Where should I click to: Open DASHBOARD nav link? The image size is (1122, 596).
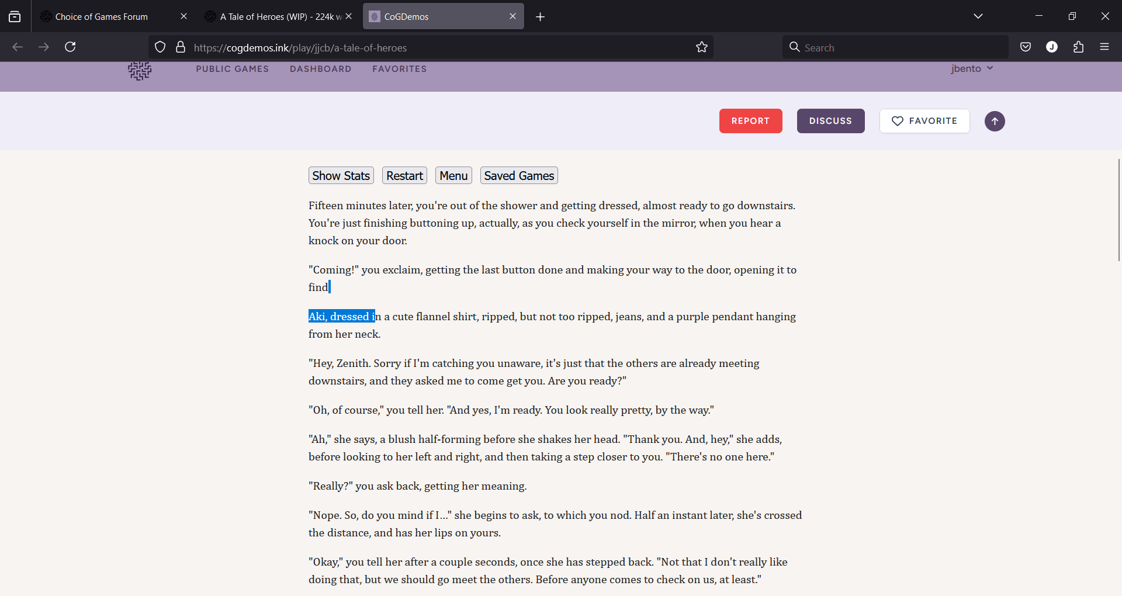(x=321, y=69)
